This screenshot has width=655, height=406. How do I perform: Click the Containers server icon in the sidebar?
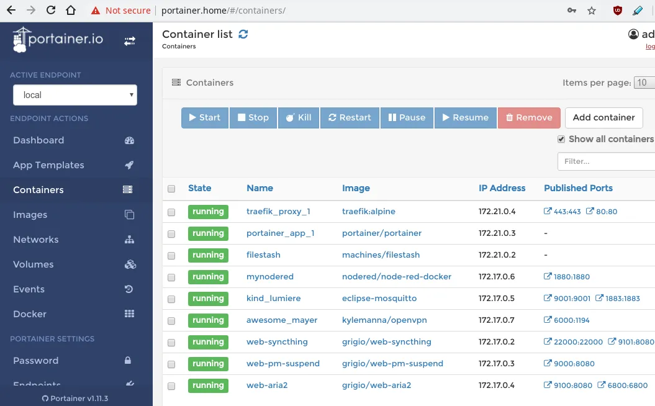click(x=128, y=189)
